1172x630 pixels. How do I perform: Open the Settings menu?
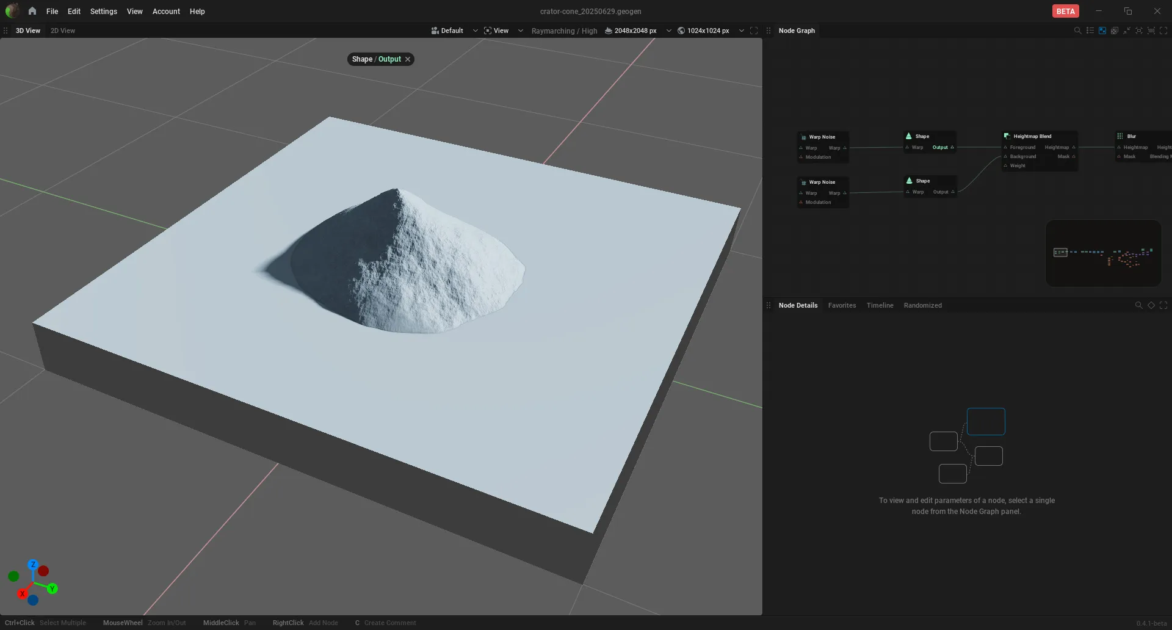point(103,11)
